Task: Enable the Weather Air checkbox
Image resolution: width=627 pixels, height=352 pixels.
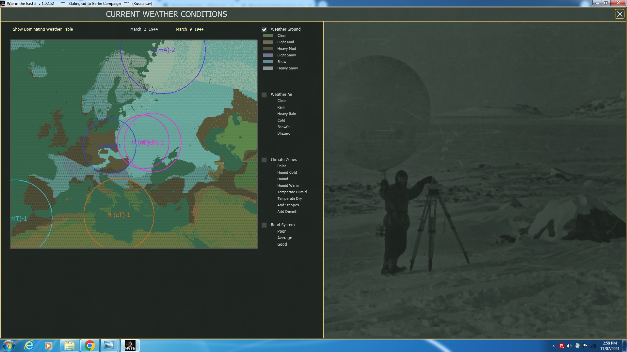Action: [264, 95]
